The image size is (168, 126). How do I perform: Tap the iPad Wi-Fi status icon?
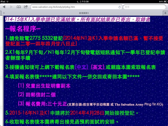click(x=9, y=1)
